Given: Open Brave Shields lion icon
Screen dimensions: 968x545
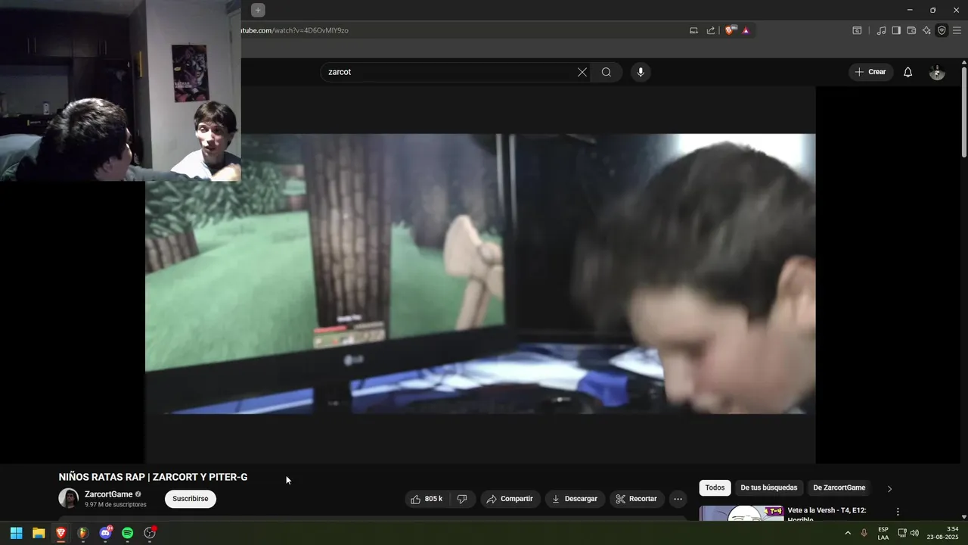Looking at the screenshot, I should pos(729,30).
